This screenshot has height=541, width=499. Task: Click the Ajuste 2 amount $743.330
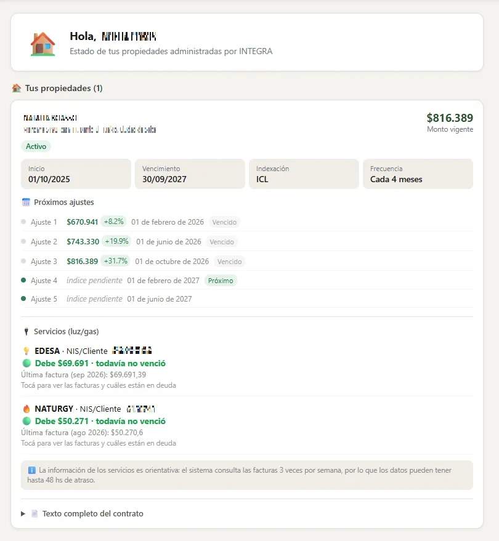83,242
